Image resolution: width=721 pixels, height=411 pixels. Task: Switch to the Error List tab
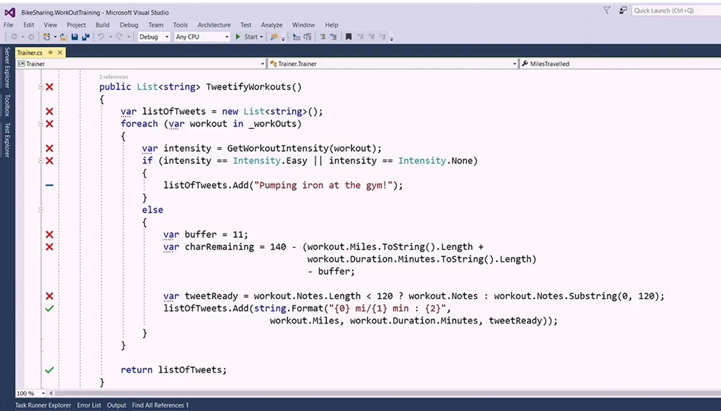coord(89,405)
